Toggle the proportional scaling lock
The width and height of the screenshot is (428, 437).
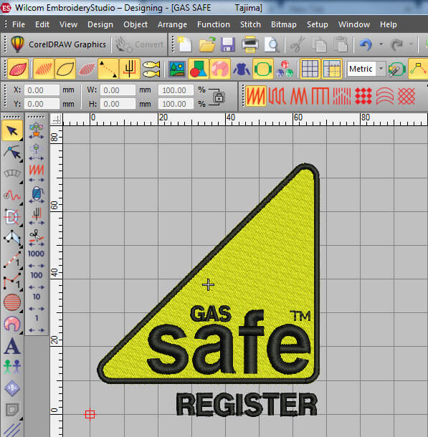pos(219,98)
